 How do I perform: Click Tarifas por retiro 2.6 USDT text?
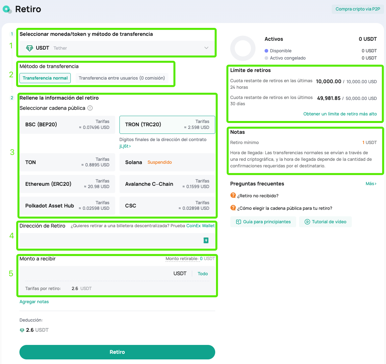tap(58, 288)
